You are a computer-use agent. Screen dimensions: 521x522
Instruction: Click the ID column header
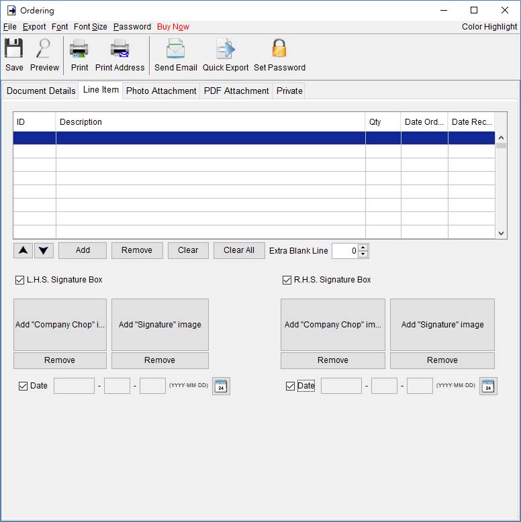(x=34, y=122)
